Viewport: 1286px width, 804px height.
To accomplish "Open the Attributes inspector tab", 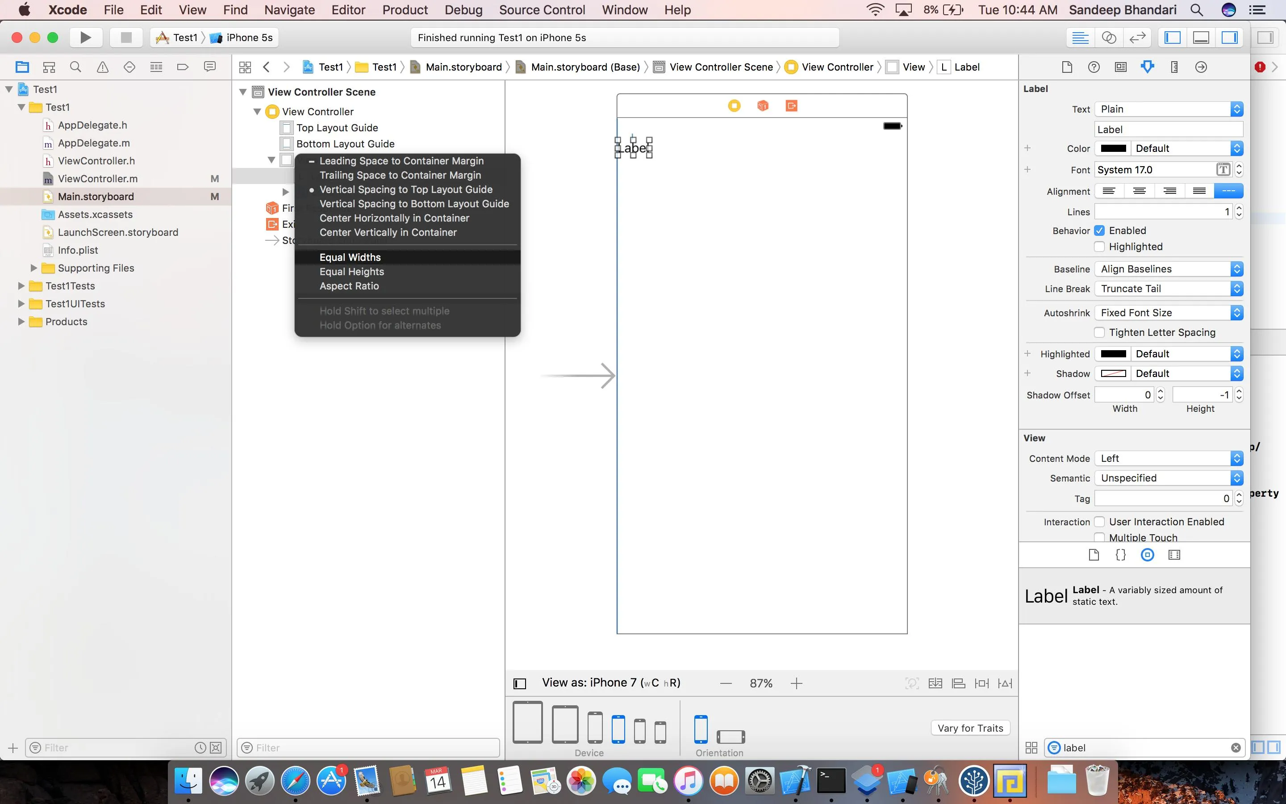I will (x=1147, y=67).
